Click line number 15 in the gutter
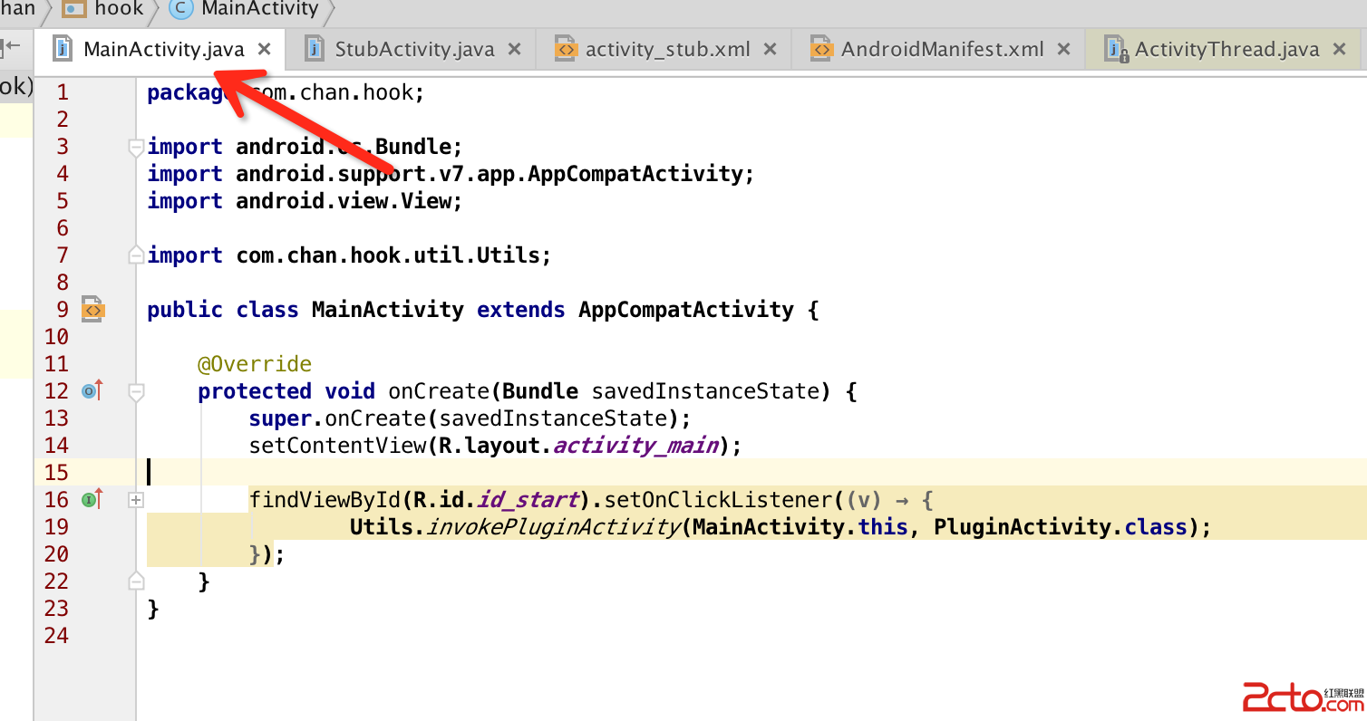This screenshot has height=721, width=1367. pyautogui.click(x=56, y=473)
